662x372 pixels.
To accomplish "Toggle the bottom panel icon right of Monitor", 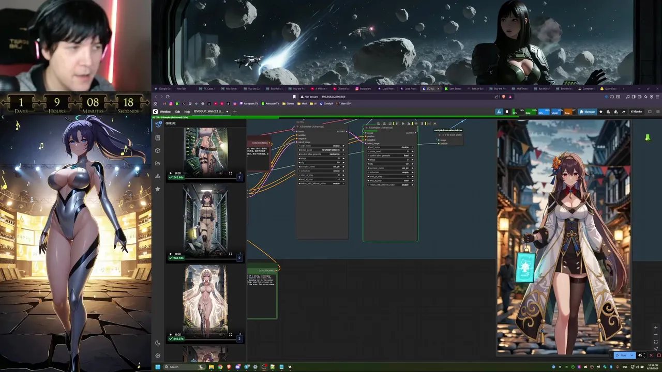I will 650,112.
